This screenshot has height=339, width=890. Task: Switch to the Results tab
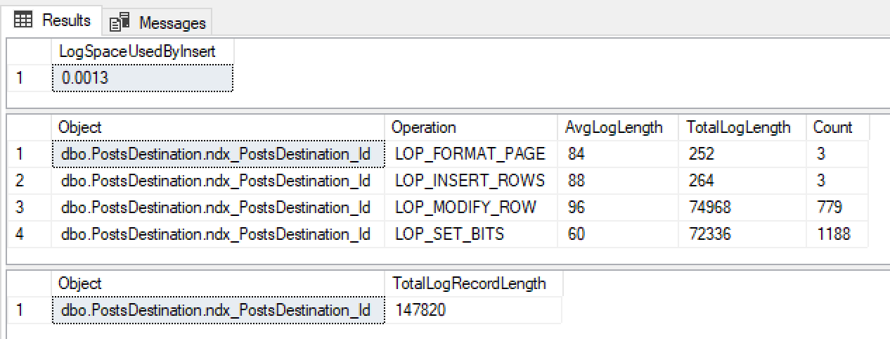click(66, 20)
